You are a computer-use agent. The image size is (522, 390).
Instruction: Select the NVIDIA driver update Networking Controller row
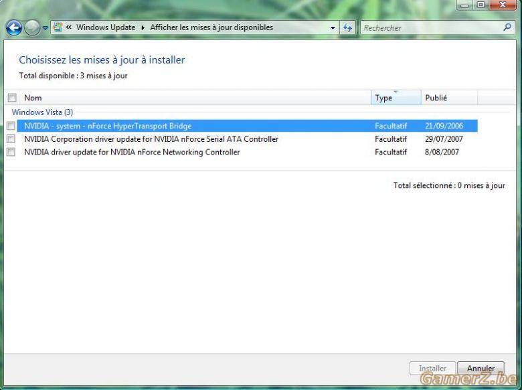point(247,152)
